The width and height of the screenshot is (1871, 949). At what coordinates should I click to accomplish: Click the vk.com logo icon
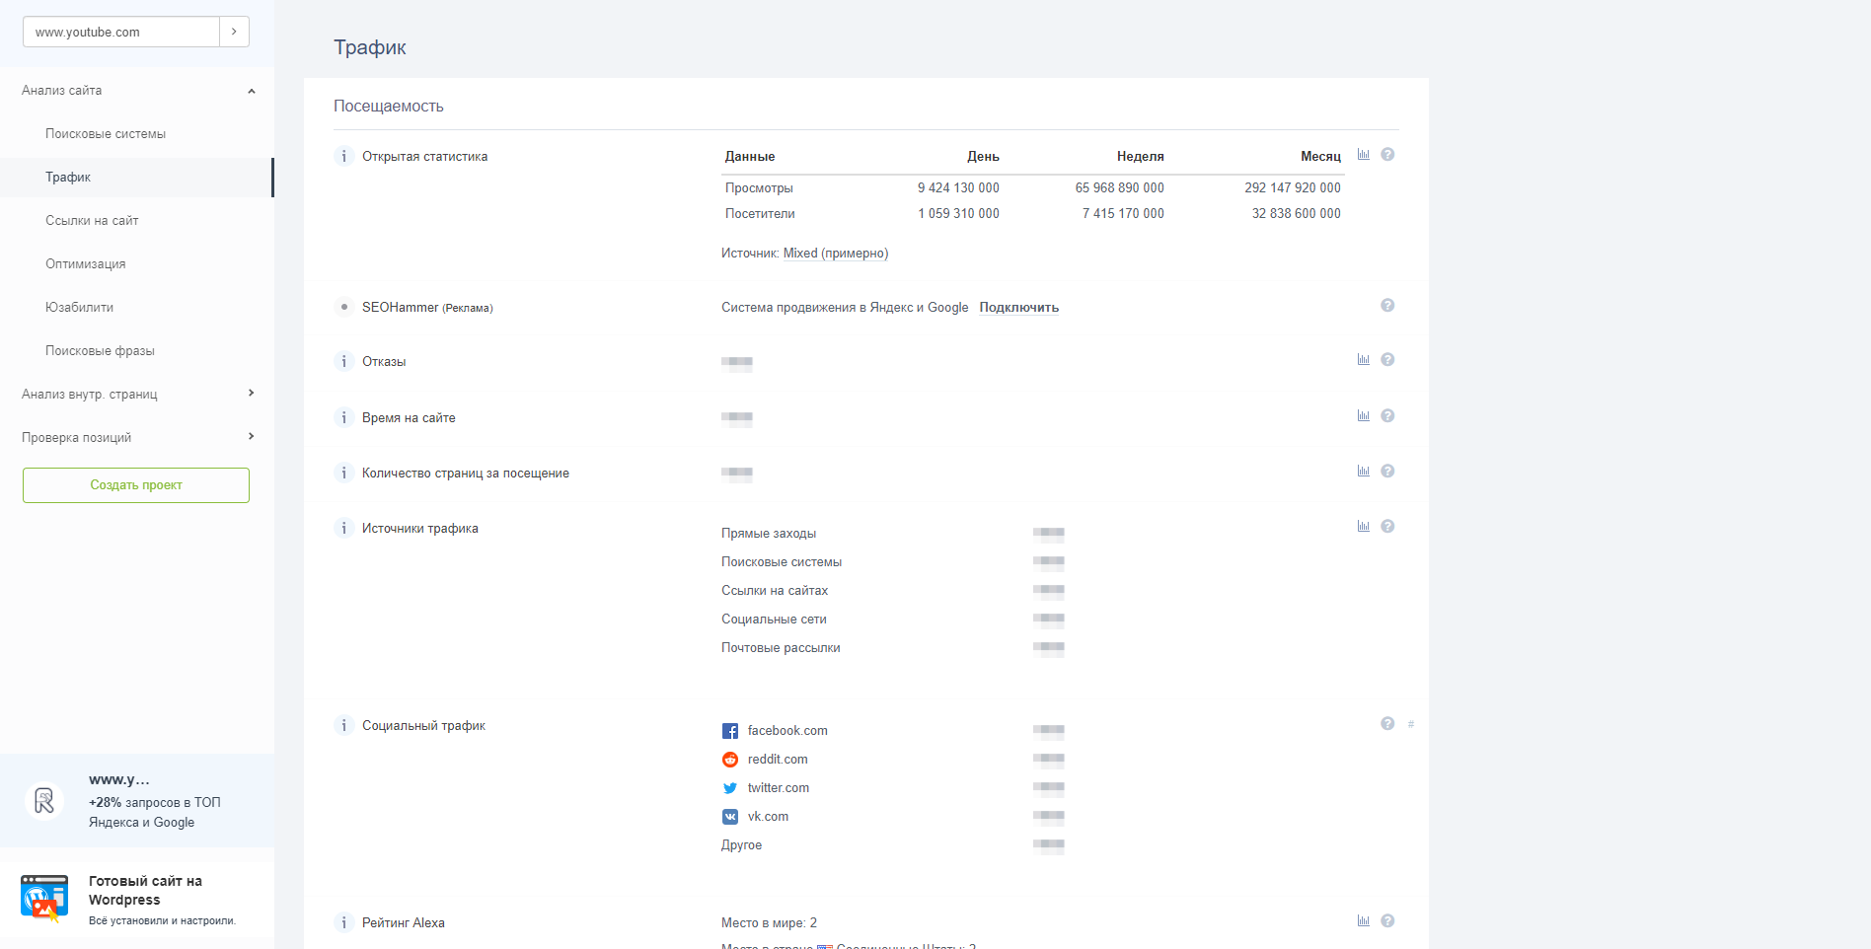pos(730,817)
